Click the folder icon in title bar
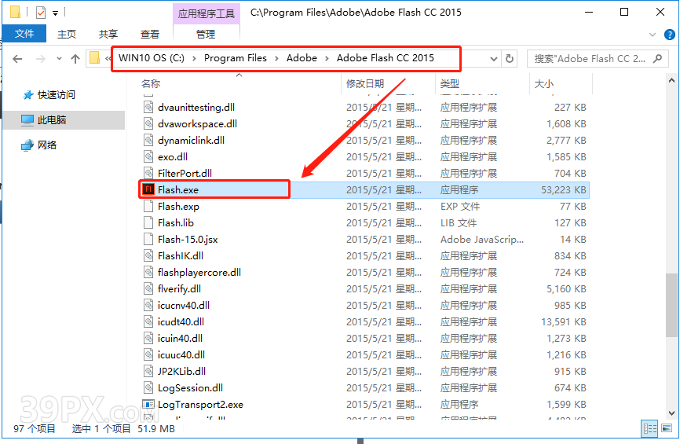 15,12
